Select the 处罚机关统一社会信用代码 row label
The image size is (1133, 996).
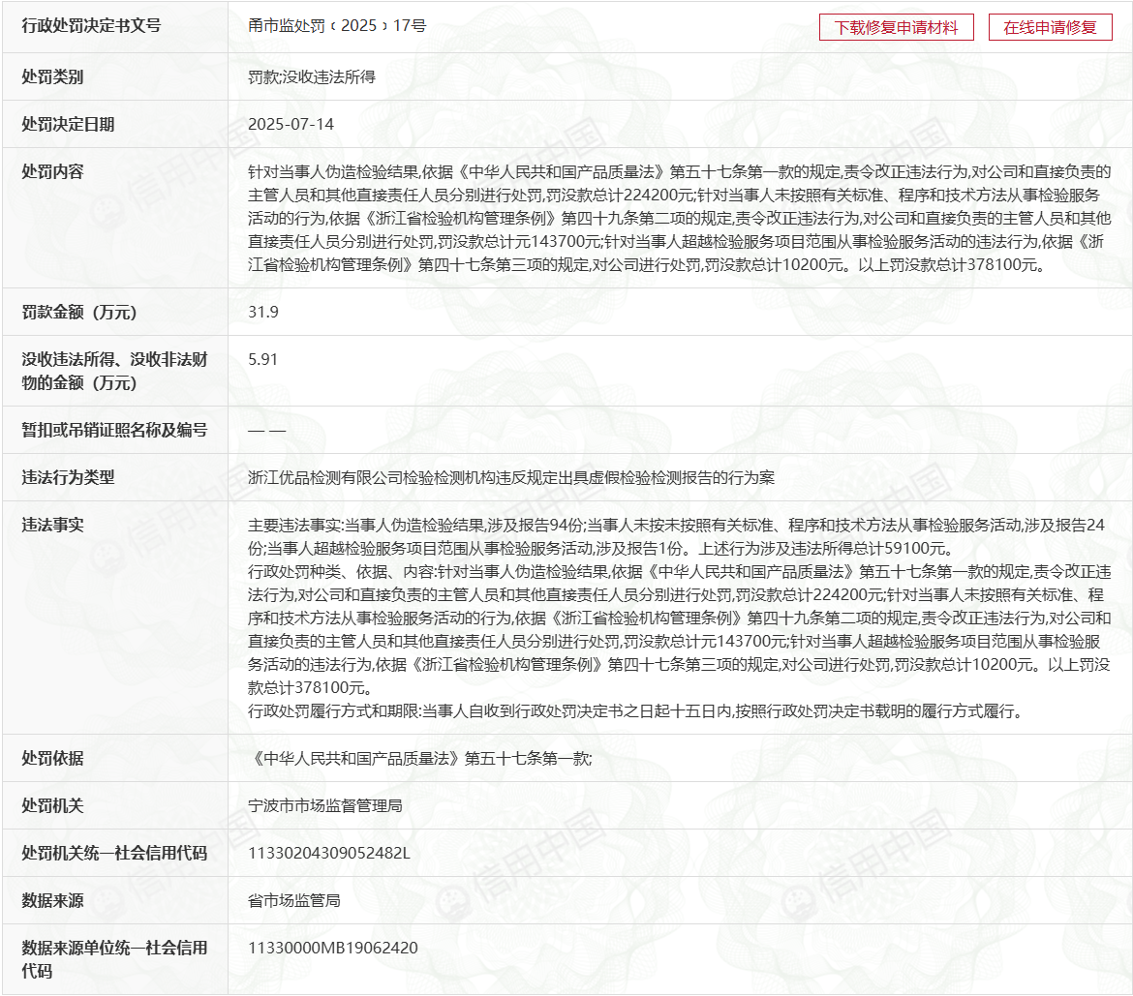pos(114,854)
